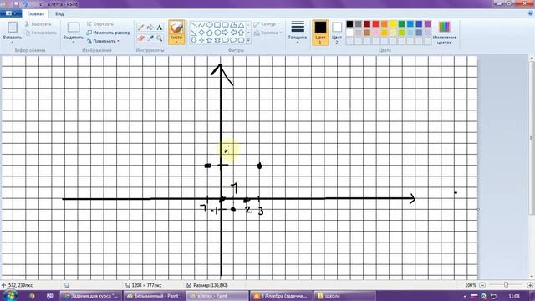Pick the dark blue color swatch
Viewport: 535px width, 301px height.
click(x=419, y=24)
